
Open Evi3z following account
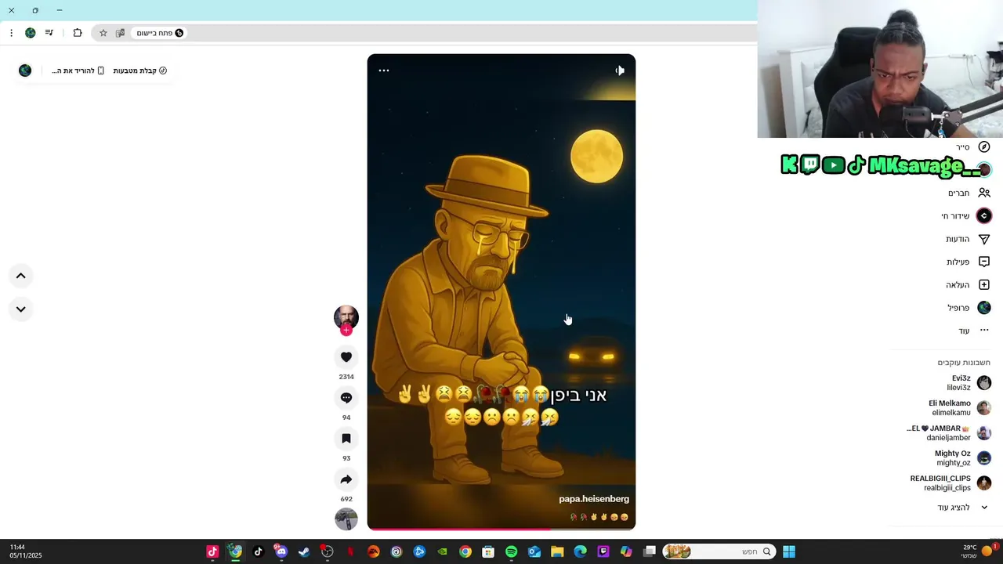(968, 383)
